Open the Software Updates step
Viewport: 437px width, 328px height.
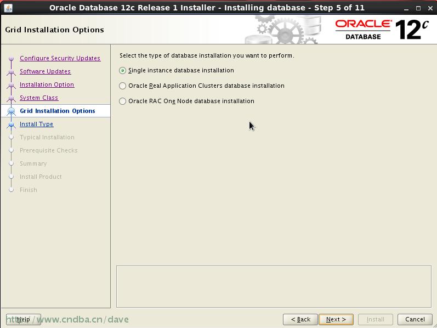point(45,71)
